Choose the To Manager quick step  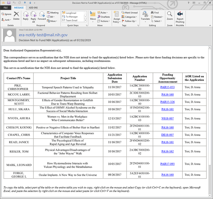click(x=73, y=16)
